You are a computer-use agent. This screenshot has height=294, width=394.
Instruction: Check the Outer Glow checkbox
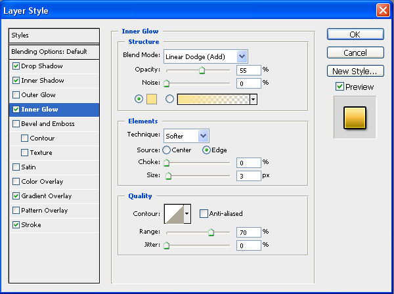16,95
